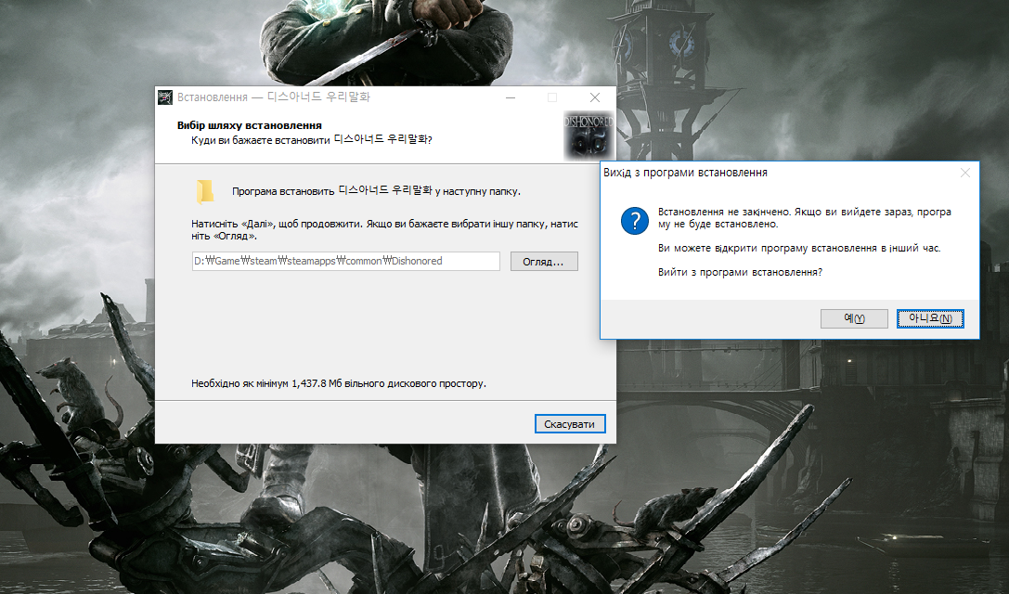Click the heading Вибір шляху встановлення
This screenshot has height=594, width=1009.
250,125
